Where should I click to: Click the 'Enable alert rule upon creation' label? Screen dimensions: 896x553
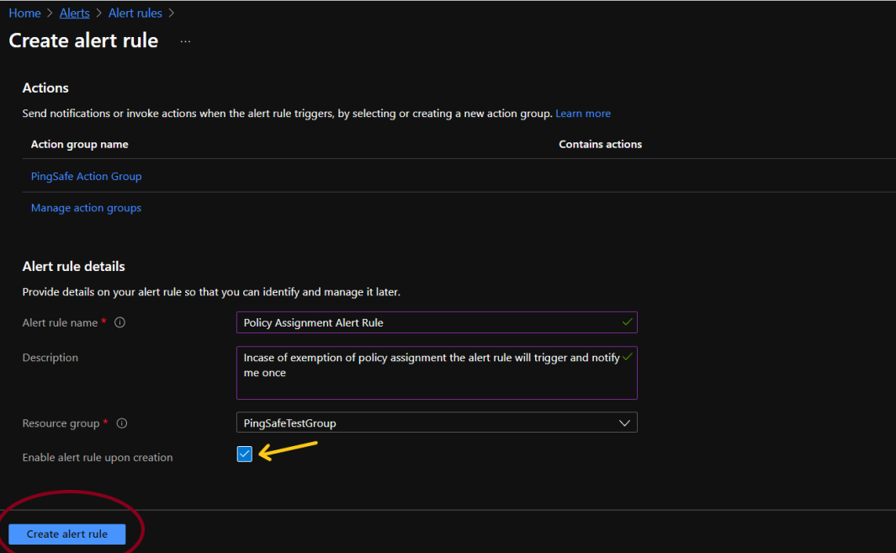point(97,457)
